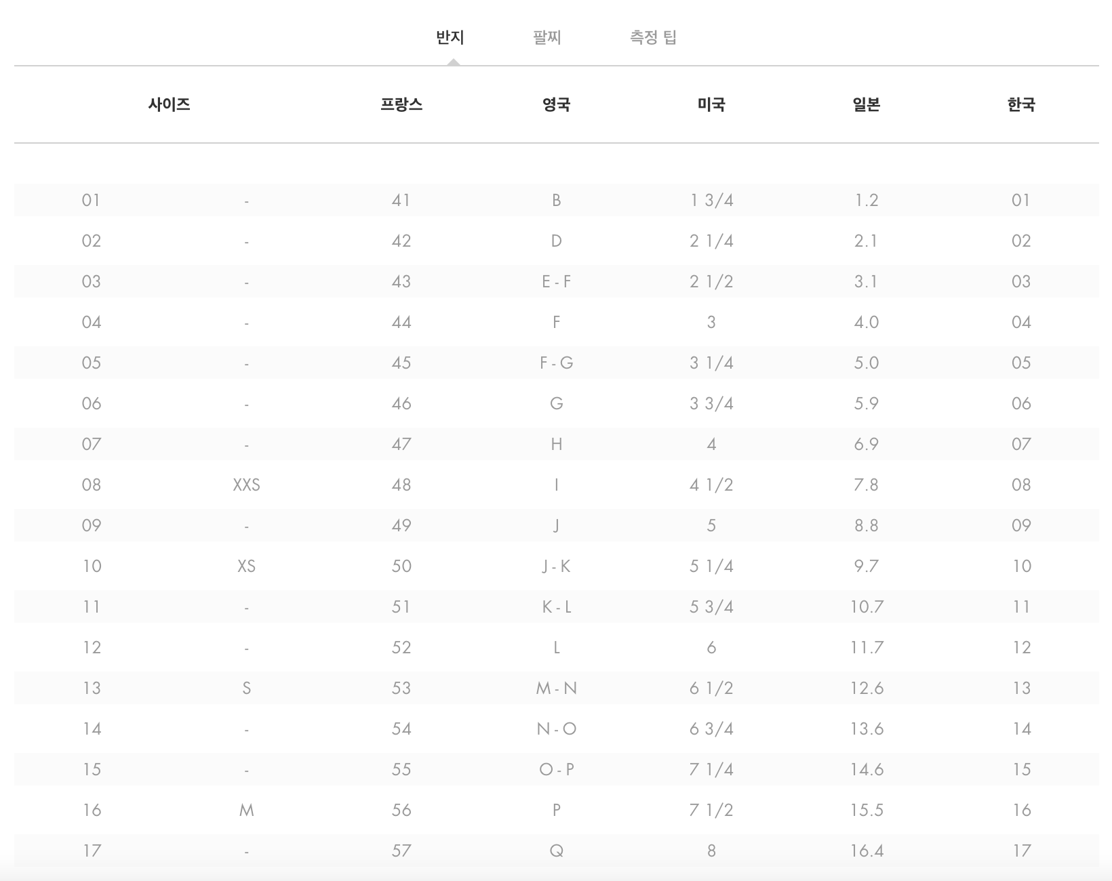The width and height of the screenshot is (1112, 881).
Task: Select the 한국 column header
Action: pyautogui.click(x=1021, y=104)
